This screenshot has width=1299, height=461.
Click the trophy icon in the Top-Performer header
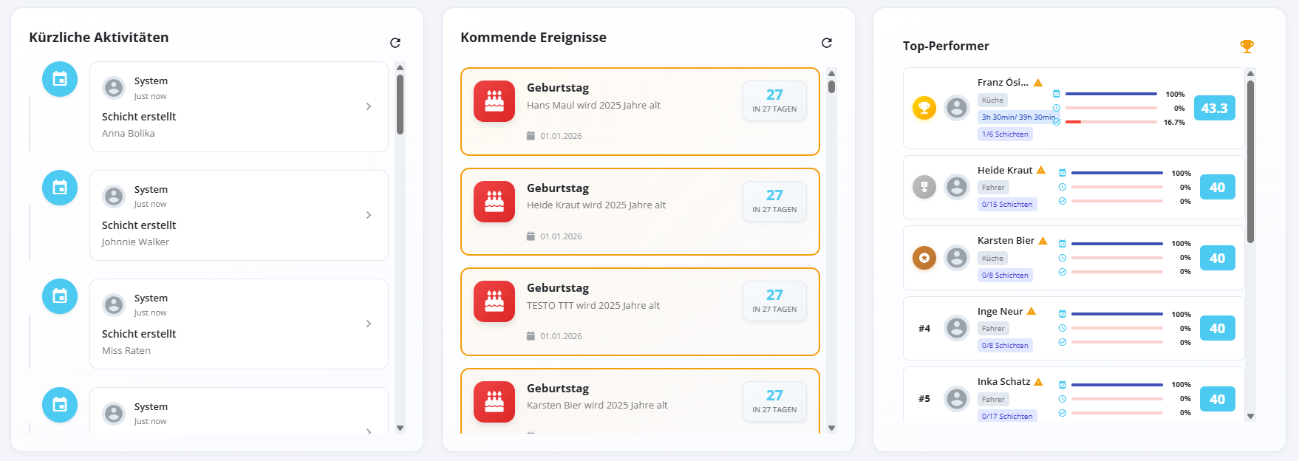1248,45
